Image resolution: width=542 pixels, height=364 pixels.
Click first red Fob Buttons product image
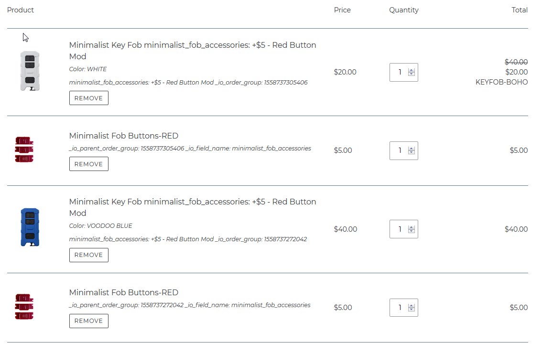pos(24,150)
